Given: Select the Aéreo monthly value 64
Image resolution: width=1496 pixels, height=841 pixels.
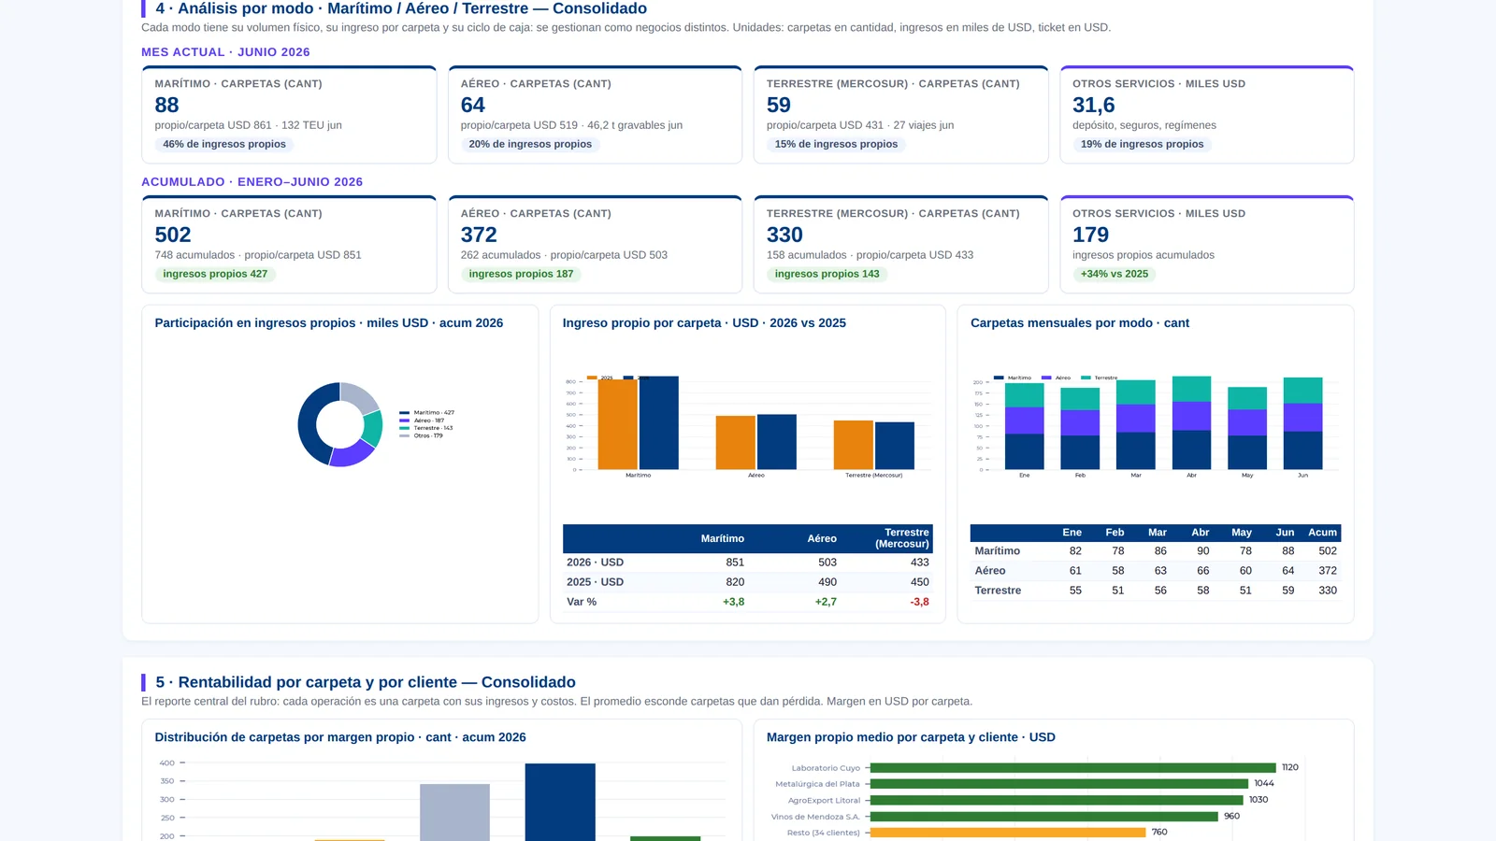Looking at the screenshot, I should (473, 105).
